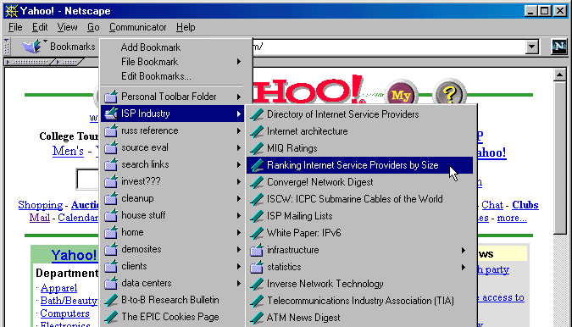
Task: Open the Edit menu
Action: tap(40, 27)
